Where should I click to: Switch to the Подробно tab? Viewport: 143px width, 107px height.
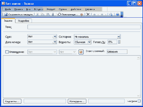click(x=23, y=21)
